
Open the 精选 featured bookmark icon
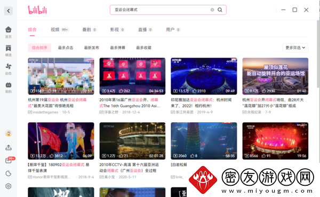pyautogui.click(x=9, y=48)
